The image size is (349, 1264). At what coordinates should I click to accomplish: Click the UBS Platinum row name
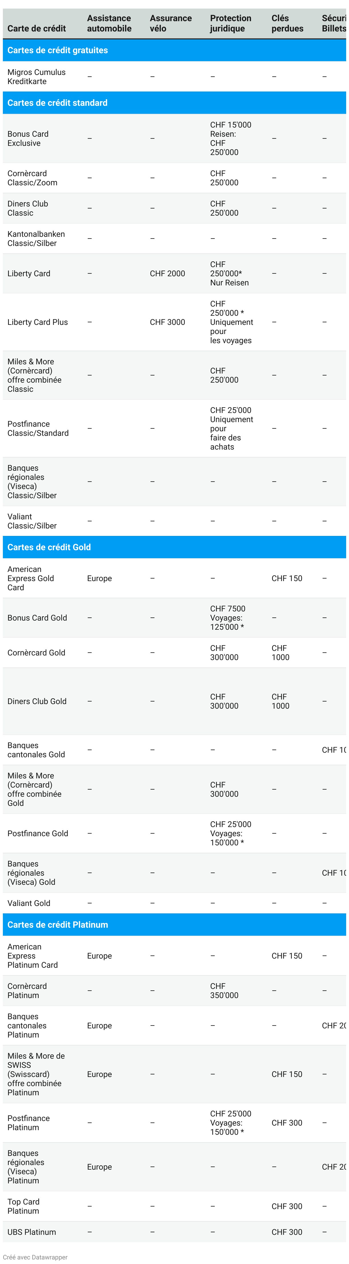[x=31, y=1232]
